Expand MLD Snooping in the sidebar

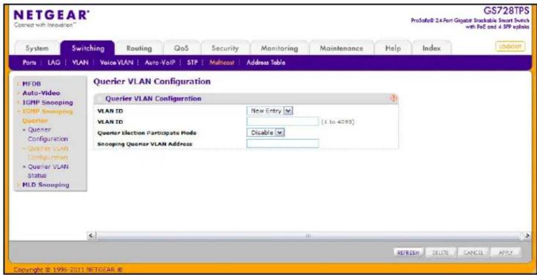pyautogui.click(x=45, y=185)
